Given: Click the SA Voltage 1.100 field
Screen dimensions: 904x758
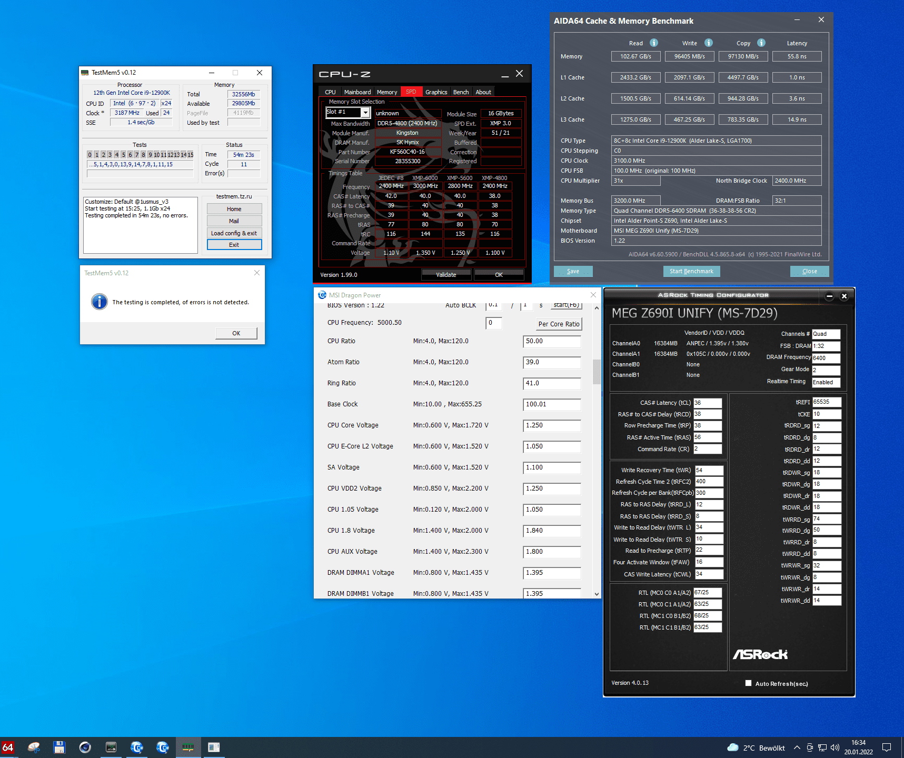Looking at the screenshot, I should point(552,468).
